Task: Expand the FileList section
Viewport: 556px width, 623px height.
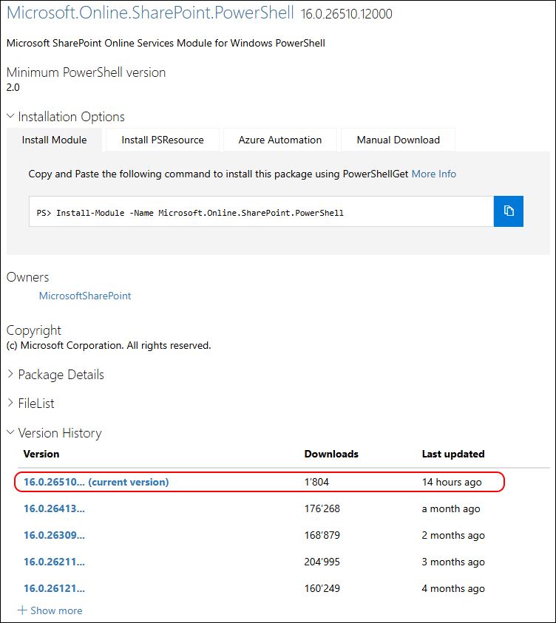Action: (30, 404)
